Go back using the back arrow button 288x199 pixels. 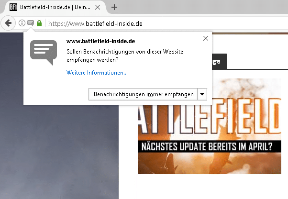point(8,23)
